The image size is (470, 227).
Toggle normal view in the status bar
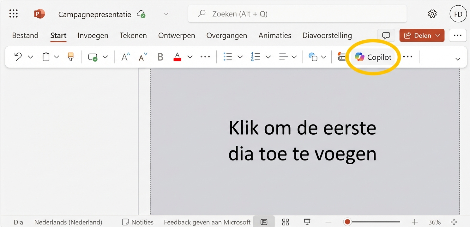pos(264,222)
